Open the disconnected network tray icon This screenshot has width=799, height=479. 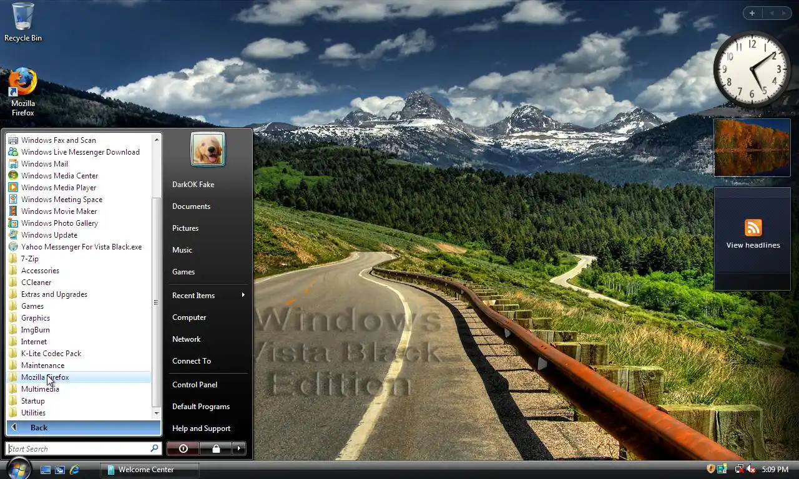[740, 469]
